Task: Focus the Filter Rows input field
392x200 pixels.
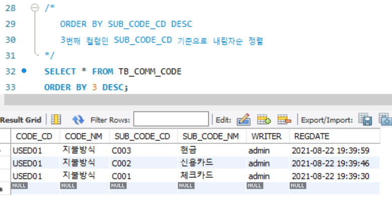Action: tap(171, 119)
